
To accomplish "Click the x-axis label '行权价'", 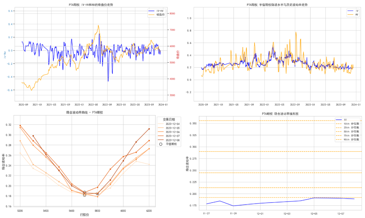I will [x=84, y=215].
